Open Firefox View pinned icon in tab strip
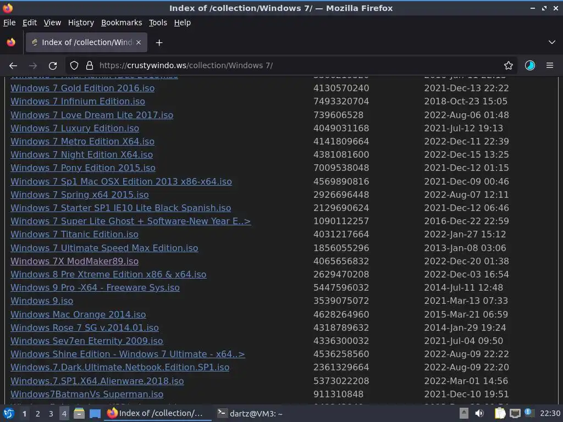Viewport: 563px width, 422px height. click(x=11, y=42)
